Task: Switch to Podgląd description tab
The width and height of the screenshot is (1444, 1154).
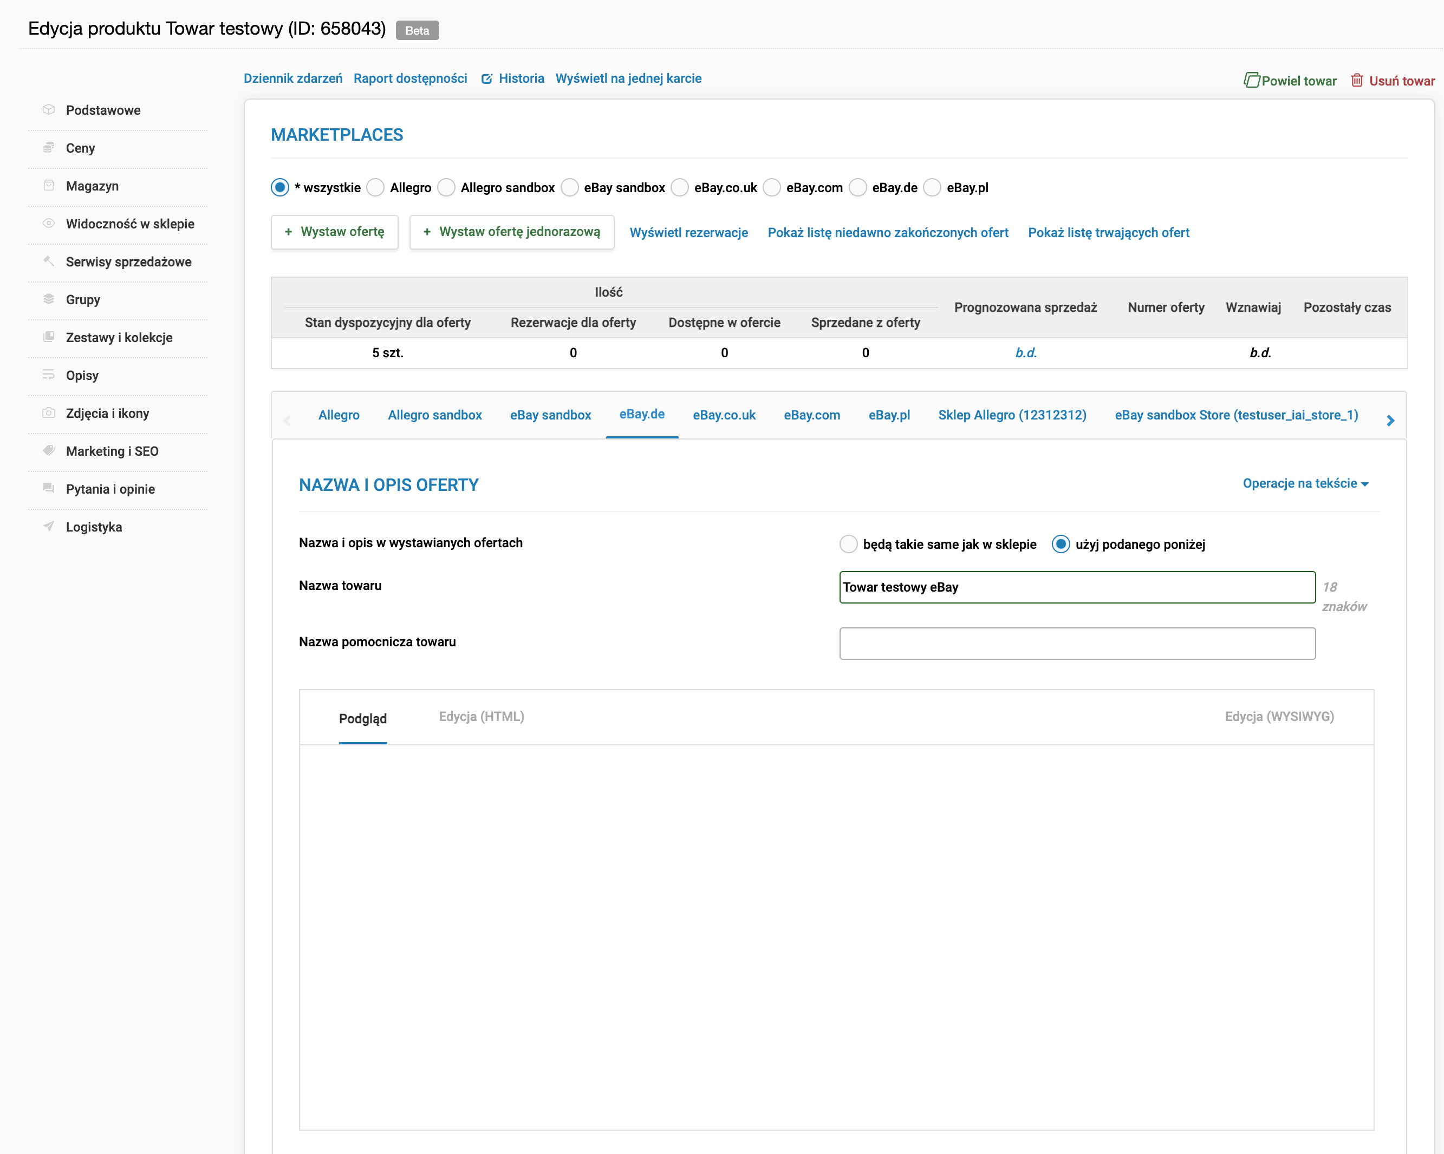Action: point(363,718)
